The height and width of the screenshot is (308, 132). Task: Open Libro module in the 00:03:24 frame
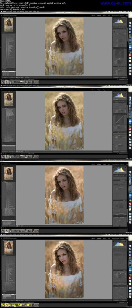[109, 238]
